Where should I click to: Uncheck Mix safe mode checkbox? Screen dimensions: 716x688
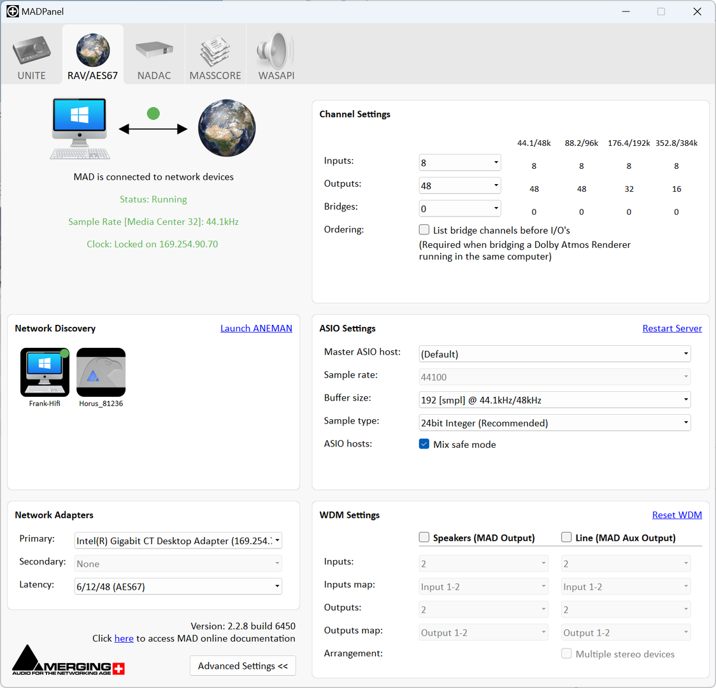click(424, 444)
